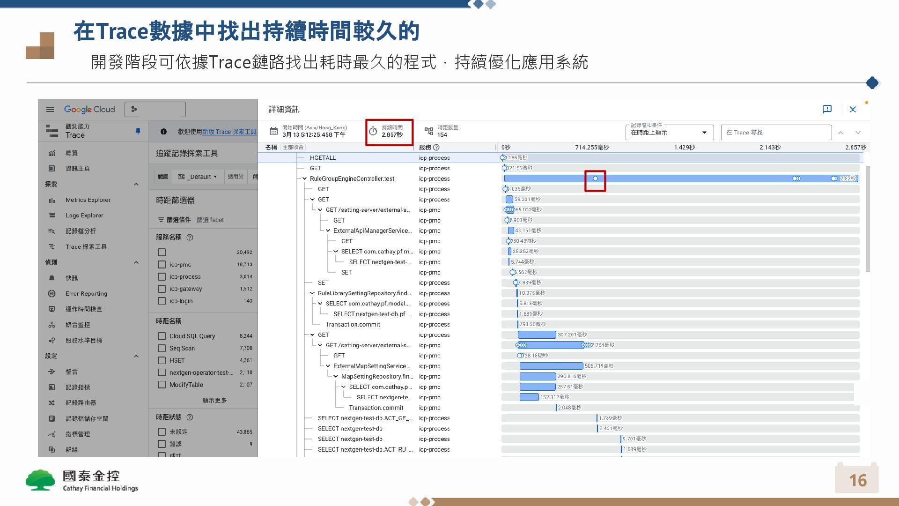The image size is (899, 506).
Task: Check the icp-process service filter checkbox
Action: pyautogui.click(x=162, y=277)
